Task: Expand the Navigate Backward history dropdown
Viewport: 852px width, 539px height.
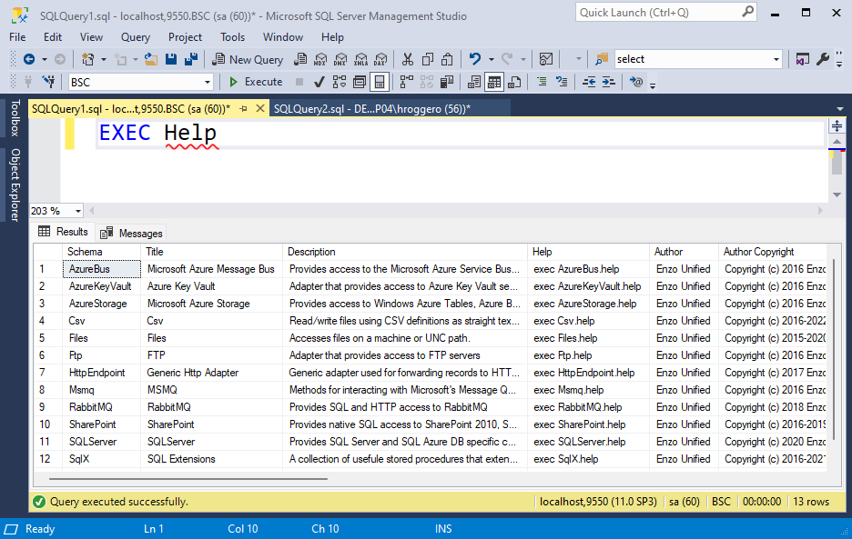Action: (x=45, y=59)
